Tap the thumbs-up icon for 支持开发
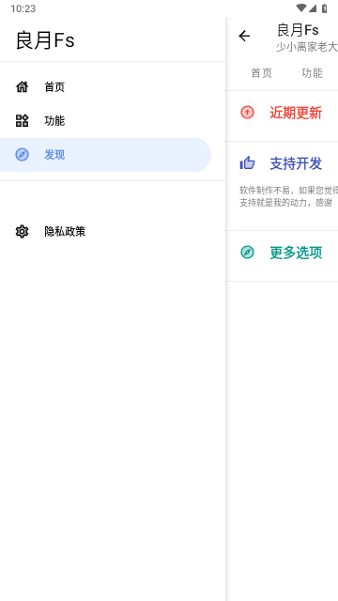 [247, 163]
